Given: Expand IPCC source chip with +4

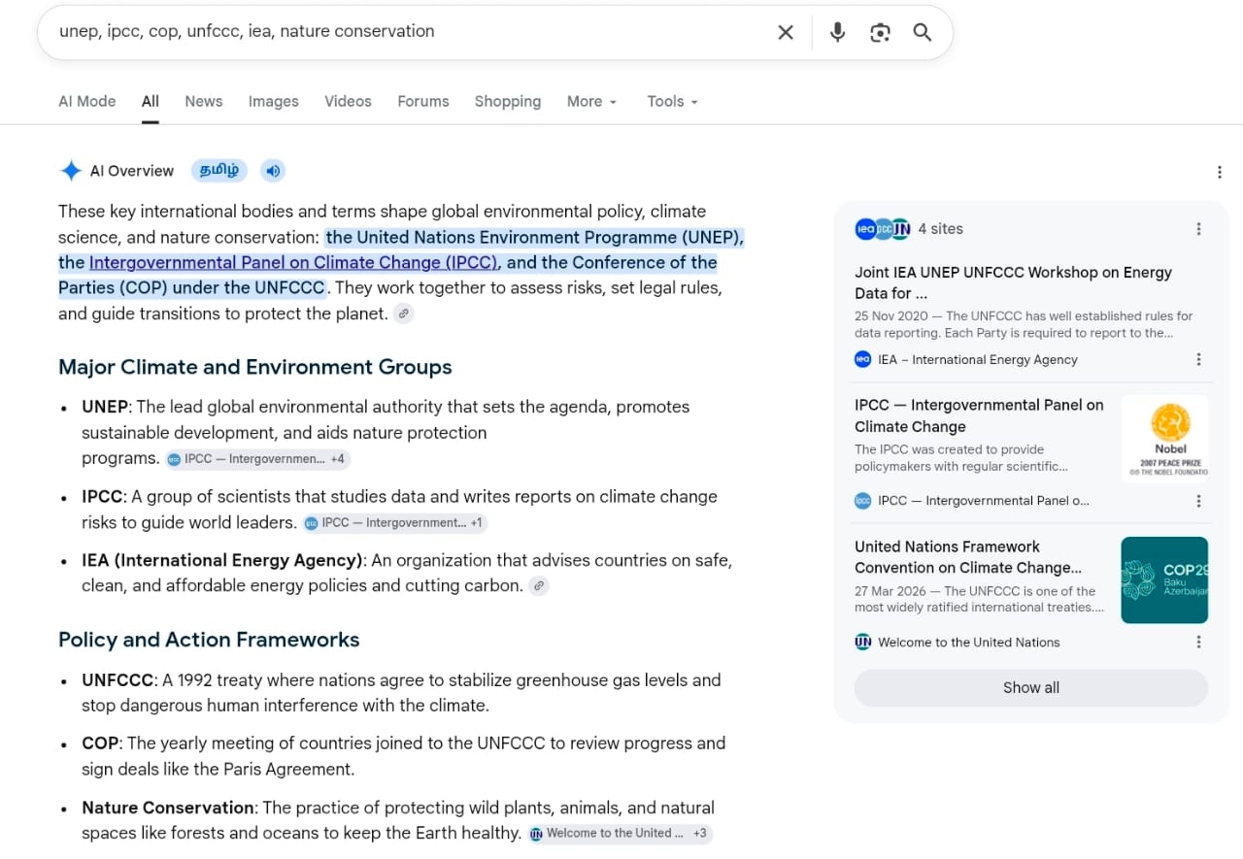Looking at the screenshot, I should point(257,459).
